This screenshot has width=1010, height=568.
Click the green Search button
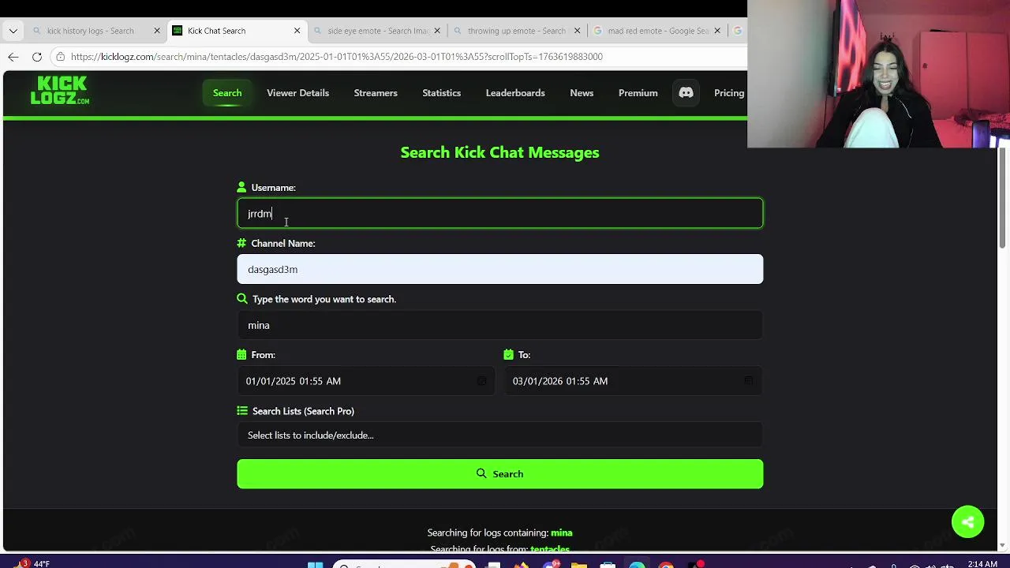coord(500,474)
